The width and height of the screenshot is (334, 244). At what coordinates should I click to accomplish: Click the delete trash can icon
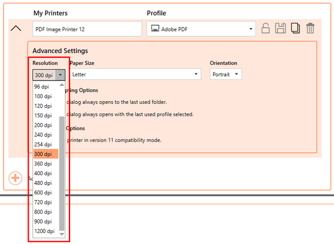(310, 28)
